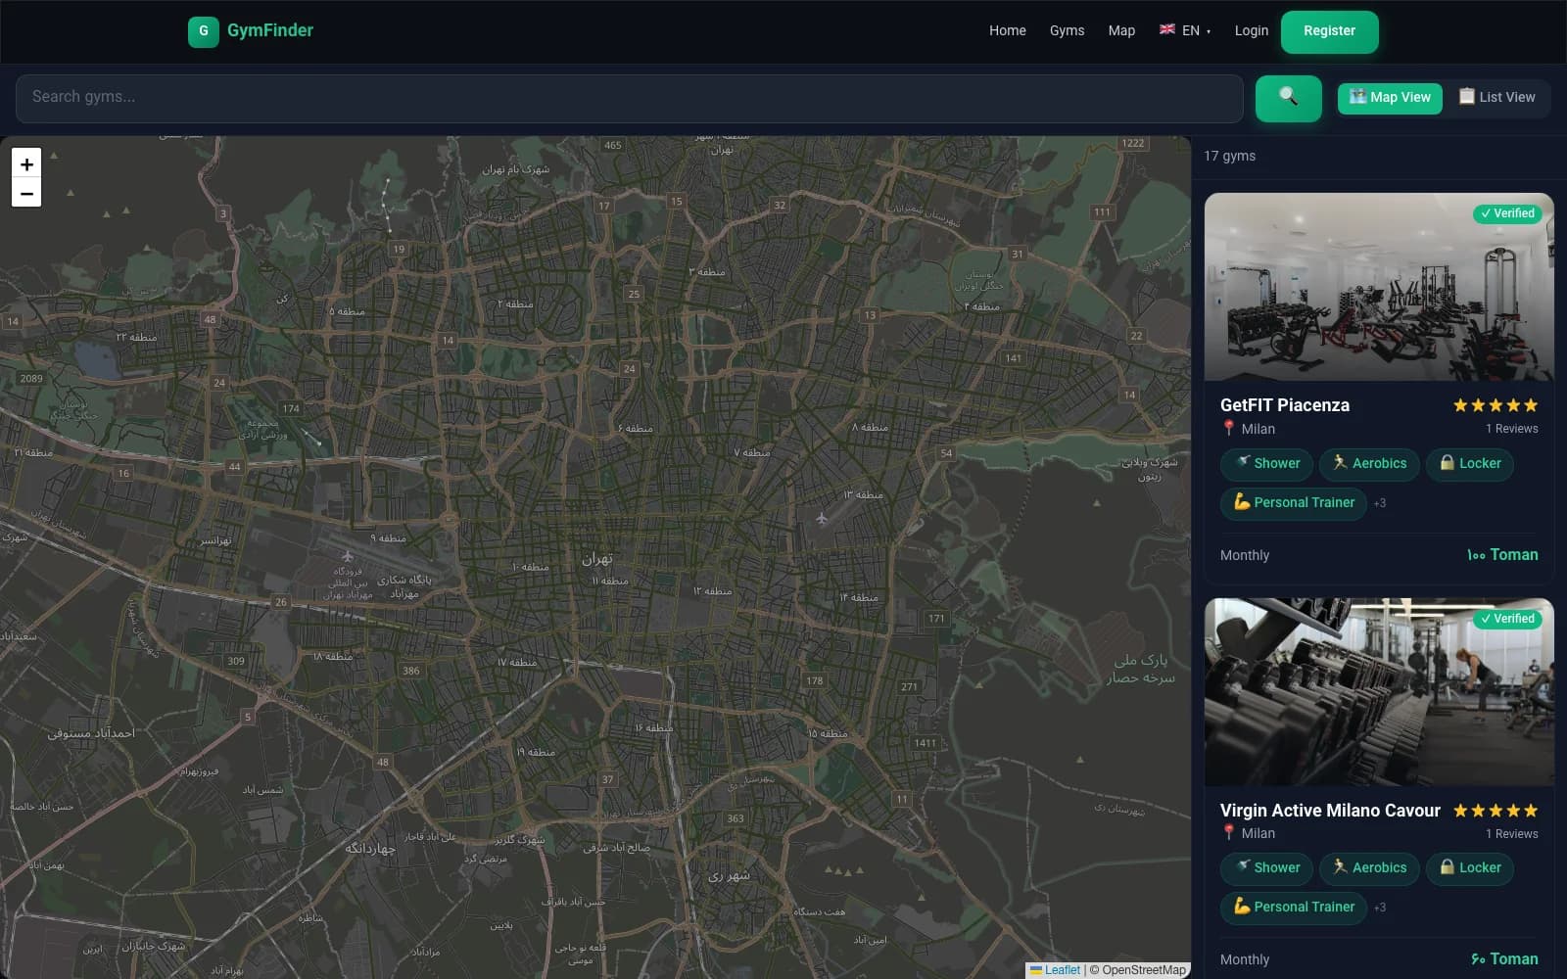Zoom out on the map with the minus control
The image size is (1567, 979).
26,193
